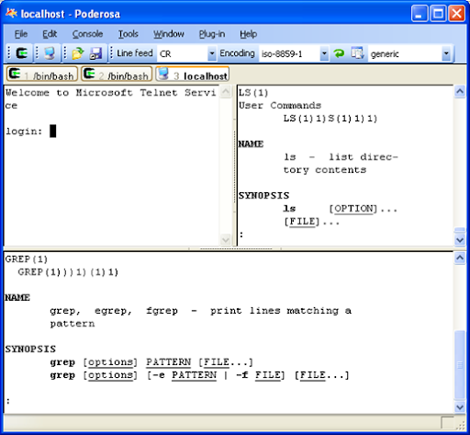Click the GREP(1) header line in bottom pane
Image resolution: width=470 pixels, height=435 pixels.
[x=27, y=259]
